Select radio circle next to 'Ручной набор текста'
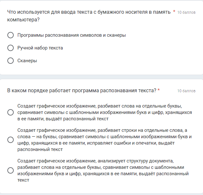This screenshot has width=203, height=195. pyautogui.click(x=11, y=48)
